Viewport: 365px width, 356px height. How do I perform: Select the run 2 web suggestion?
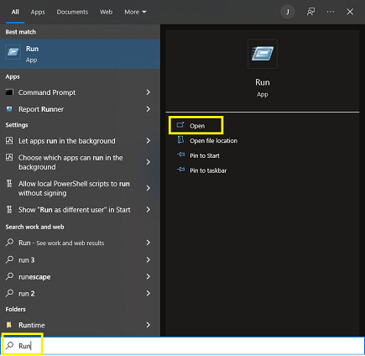pyautogui.click(x=80, y=293)
